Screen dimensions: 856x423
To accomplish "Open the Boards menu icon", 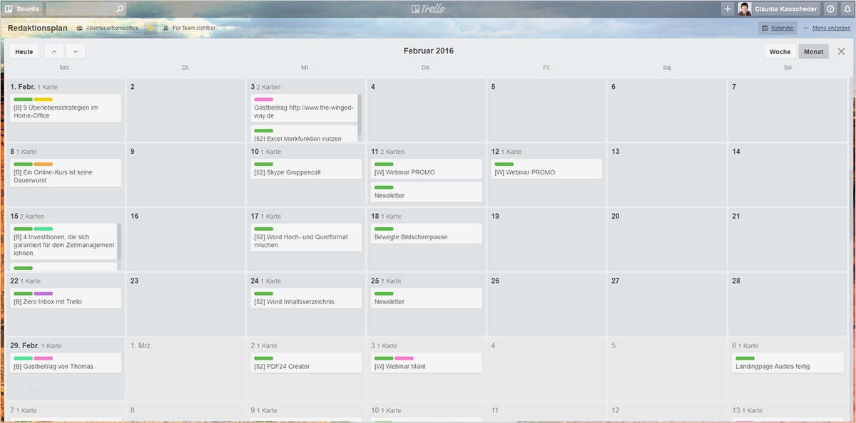I will point(9,9).
